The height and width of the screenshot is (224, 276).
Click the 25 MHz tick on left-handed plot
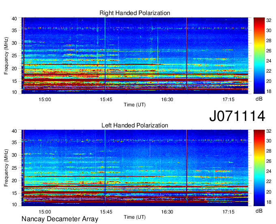click(x=15, y=168)
